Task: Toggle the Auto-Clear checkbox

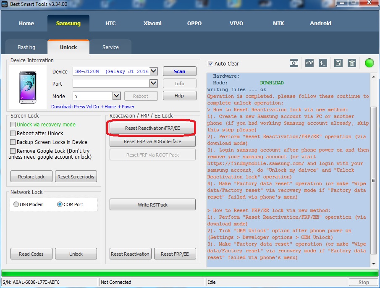Action: pos(211,64)
